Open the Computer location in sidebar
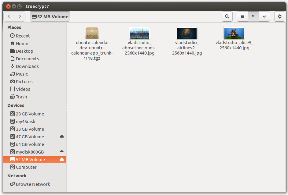The height and width of the screenshot is (195, 288). [x=26, y=167]
